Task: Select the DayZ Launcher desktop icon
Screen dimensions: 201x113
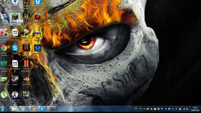Action: tap(38, 35)
